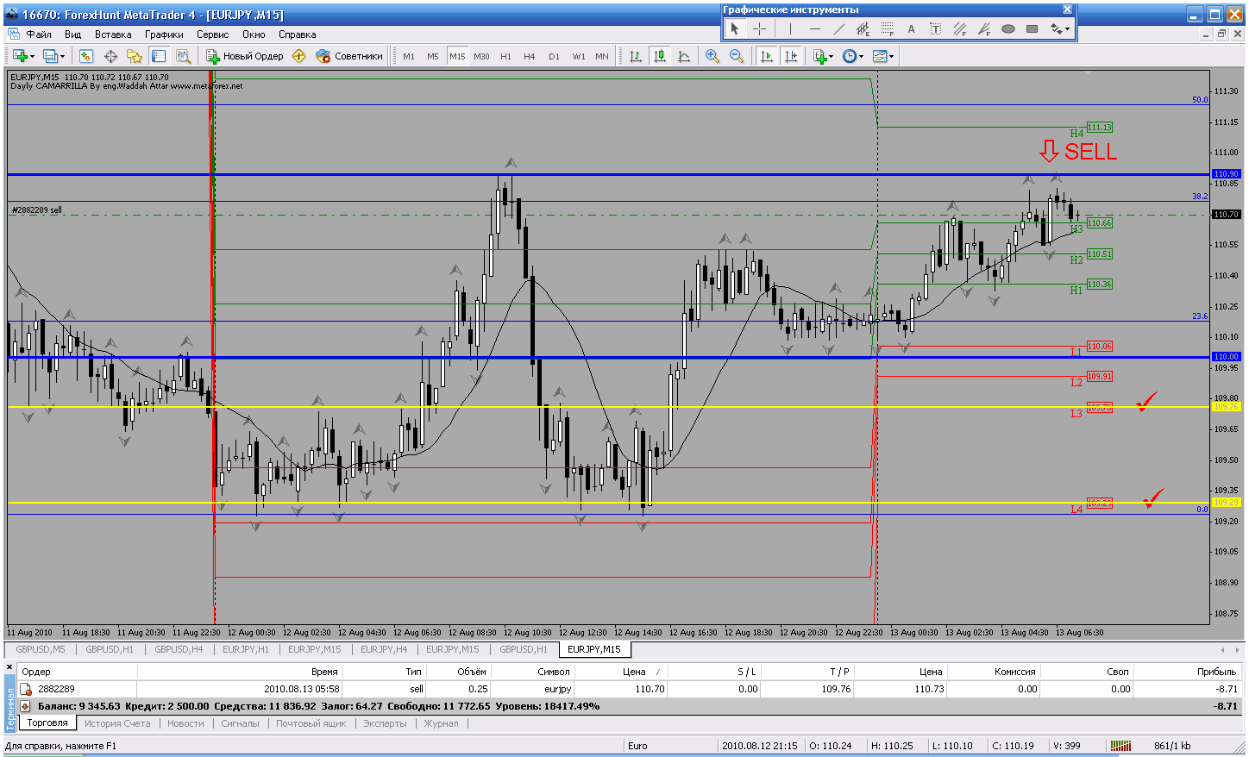Click the Новый Ордер button
This screenshot has width=1249, height=757.
pos(245,56)
